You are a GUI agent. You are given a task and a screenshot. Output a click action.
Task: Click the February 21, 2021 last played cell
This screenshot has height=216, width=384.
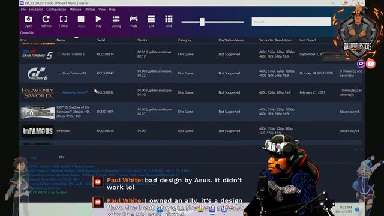pos(312,92)
